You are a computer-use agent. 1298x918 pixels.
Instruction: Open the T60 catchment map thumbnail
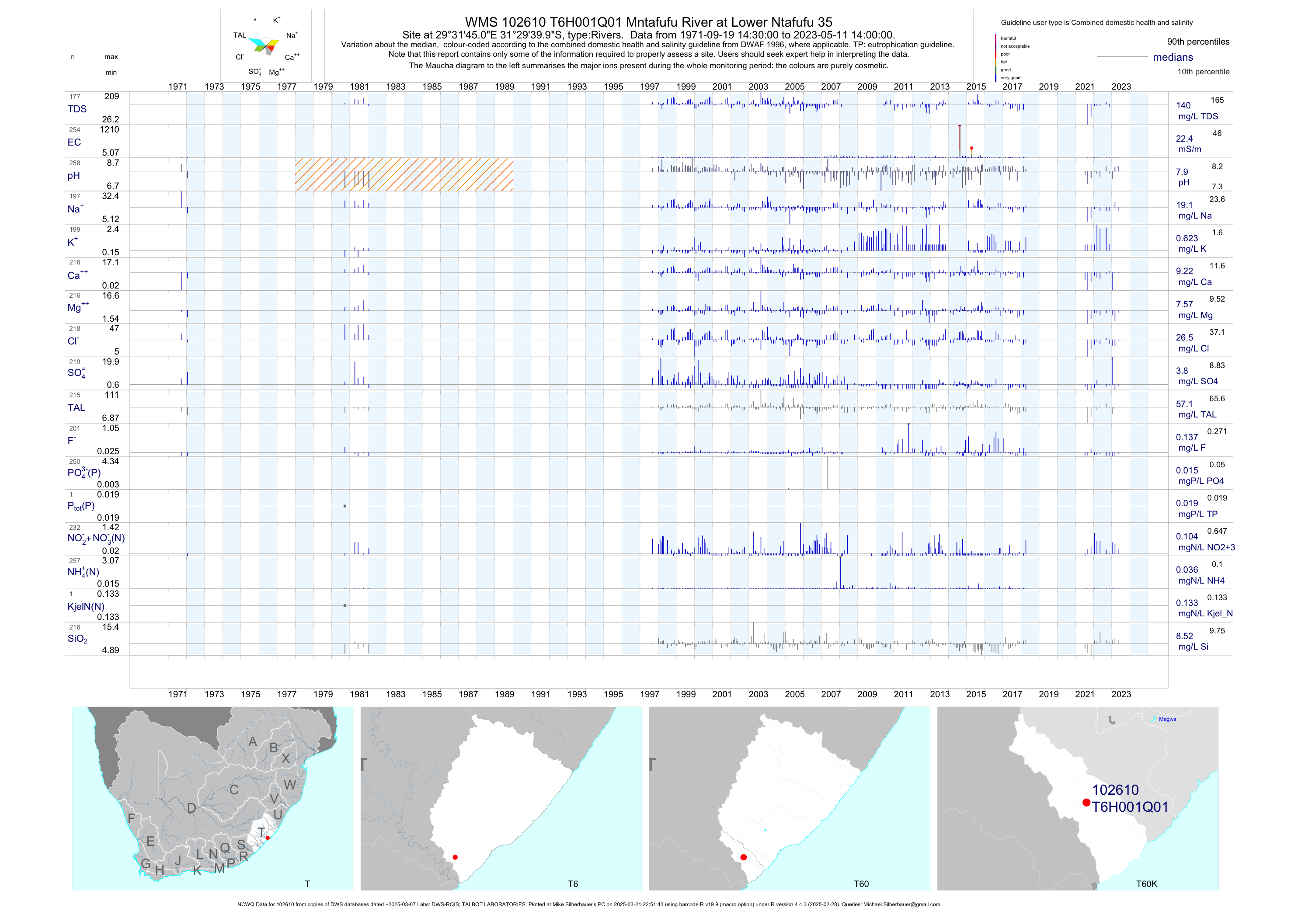point(789,798)
